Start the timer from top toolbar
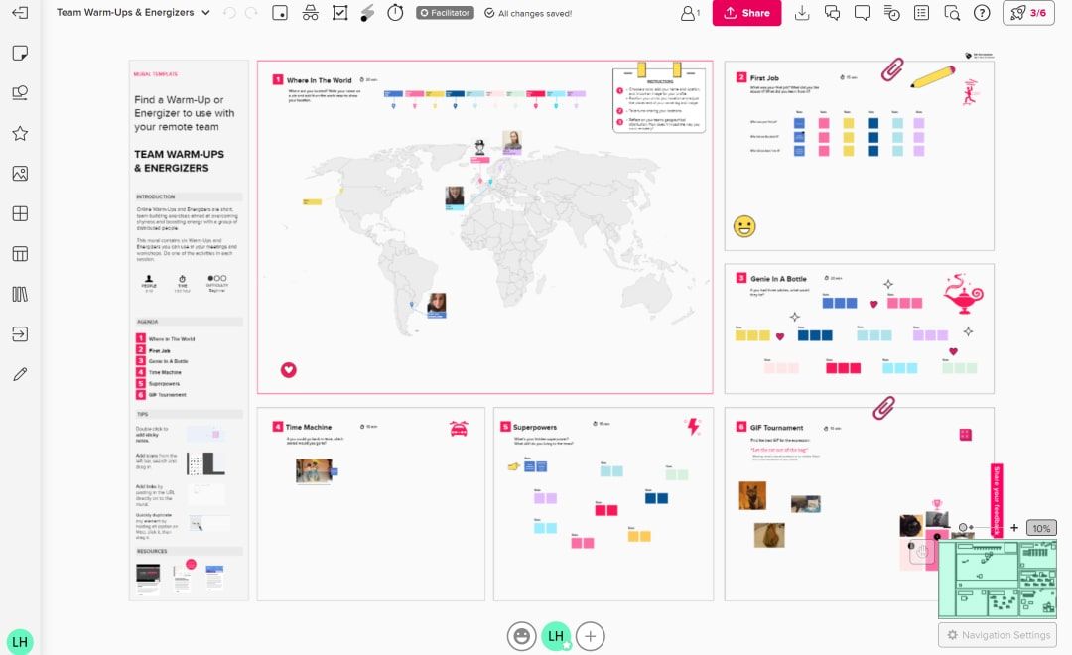The height and width of the screenshot is (655, 1072). tap(395, 13)
